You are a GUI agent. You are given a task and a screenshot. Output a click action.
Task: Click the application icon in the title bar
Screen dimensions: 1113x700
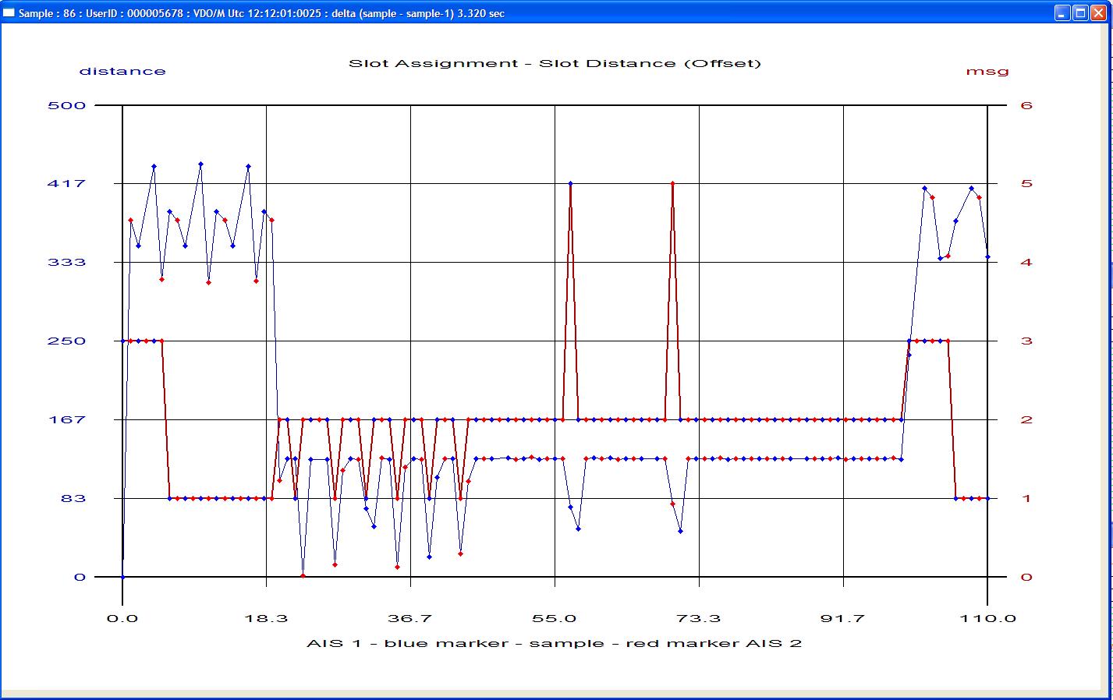click(x=9, y=13)
